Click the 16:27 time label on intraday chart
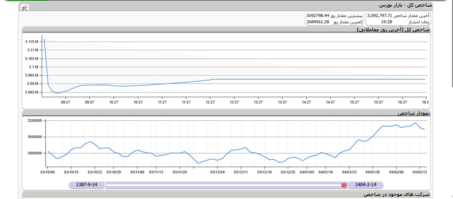Viewport: 453px width, 199px height. [x=403, y=102]
